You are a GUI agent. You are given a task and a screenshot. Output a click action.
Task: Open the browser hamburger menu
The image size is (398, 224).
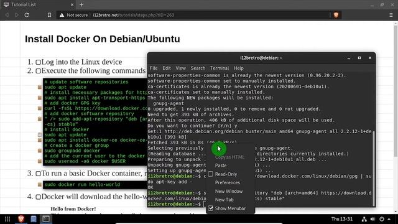[x=391, y=15]
